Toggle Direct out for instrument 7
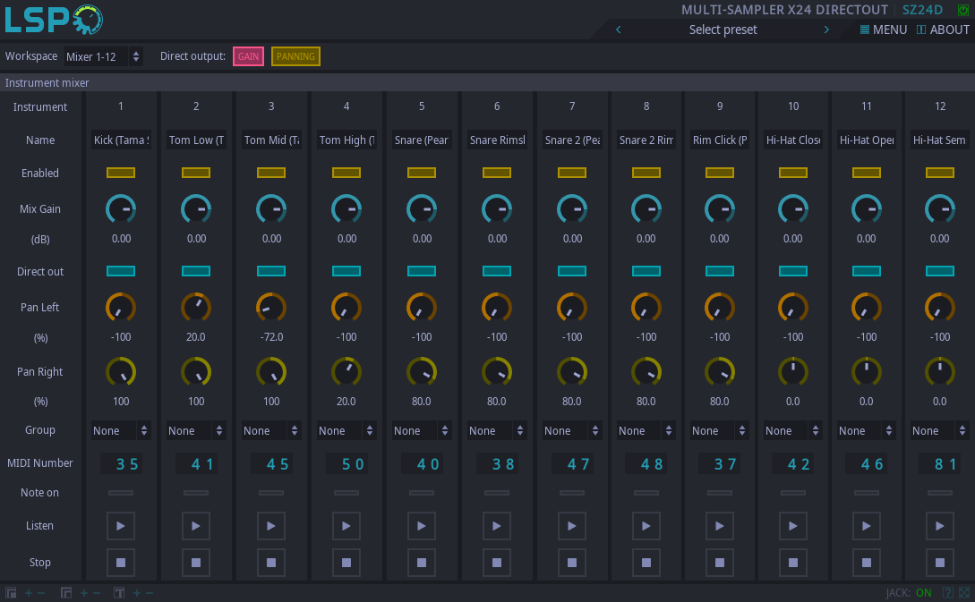The width and height of the screenshot is (975, 602). [572, 271]
